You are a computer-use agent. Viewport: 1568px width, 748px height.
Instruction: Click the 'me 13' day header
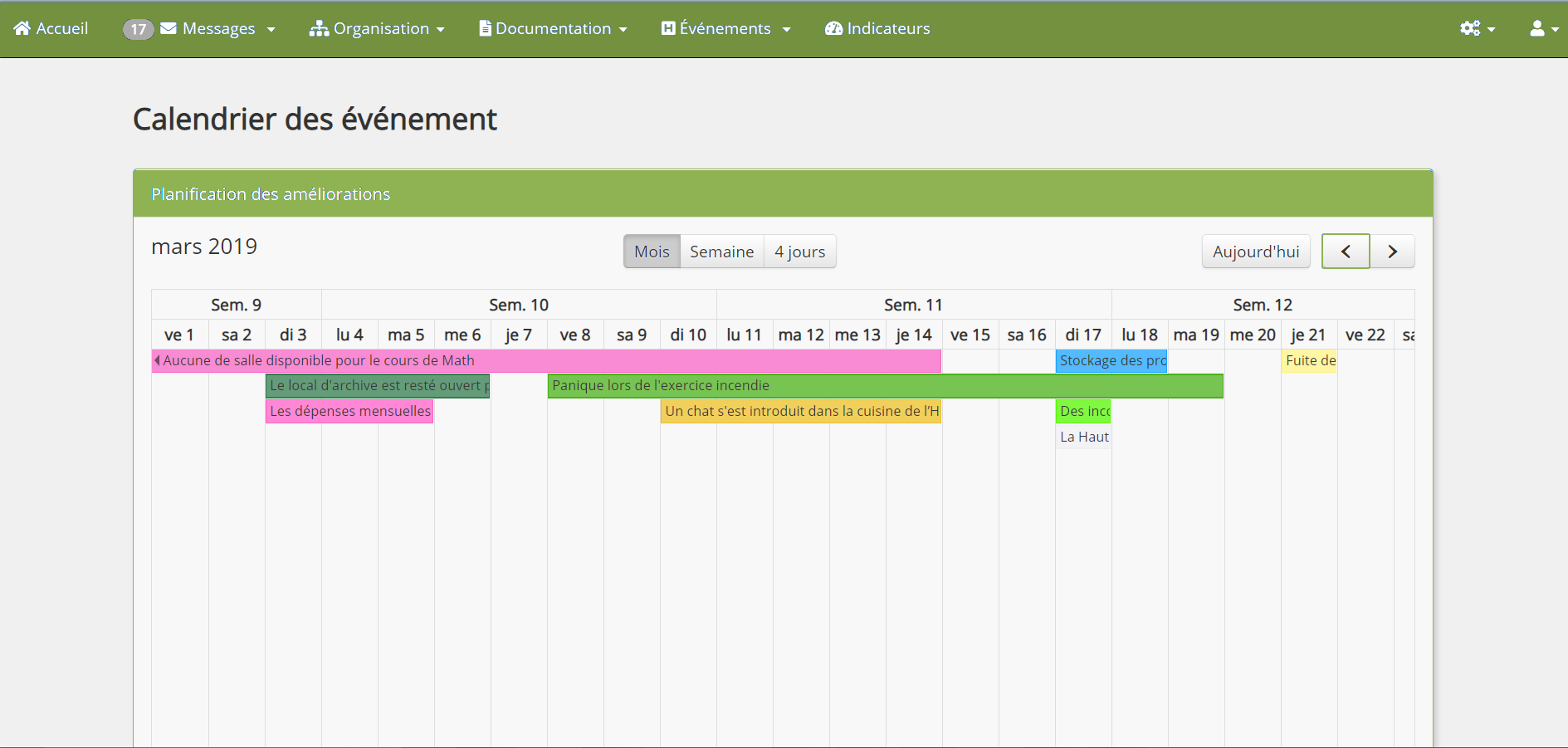tap(857, 335)
